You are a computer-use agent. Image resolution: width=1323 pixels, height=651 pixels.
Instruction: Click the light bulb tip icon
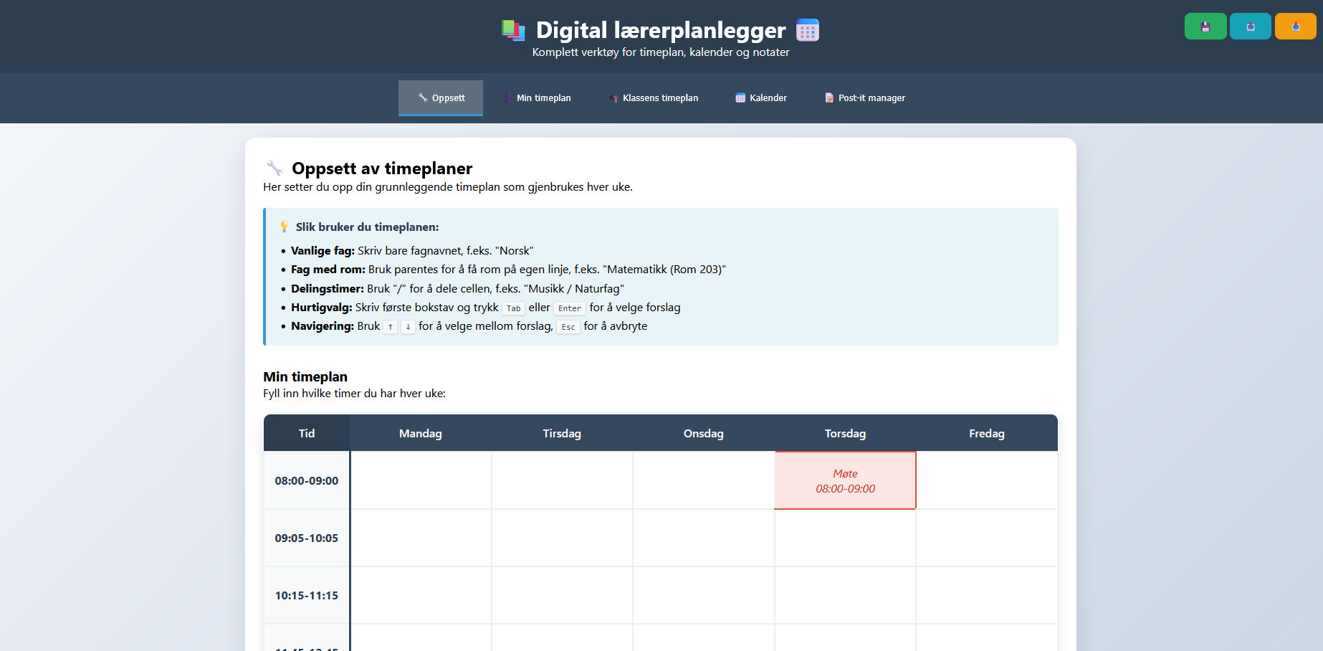pyautogui.click(x=285, y=227)
